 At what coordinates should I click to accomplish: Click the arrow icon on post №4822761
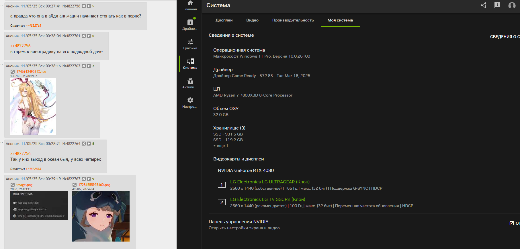coord(89,36)
